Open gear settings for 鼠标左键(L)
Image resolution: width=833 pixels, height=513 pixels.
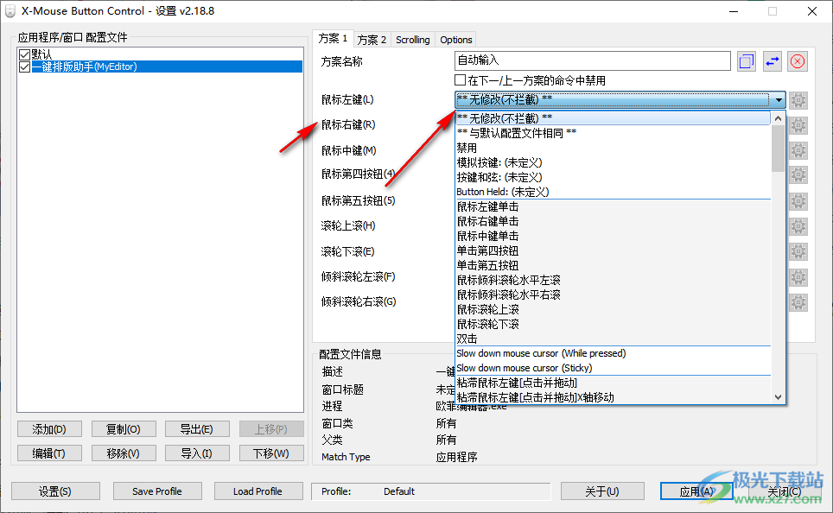point(798,100)
